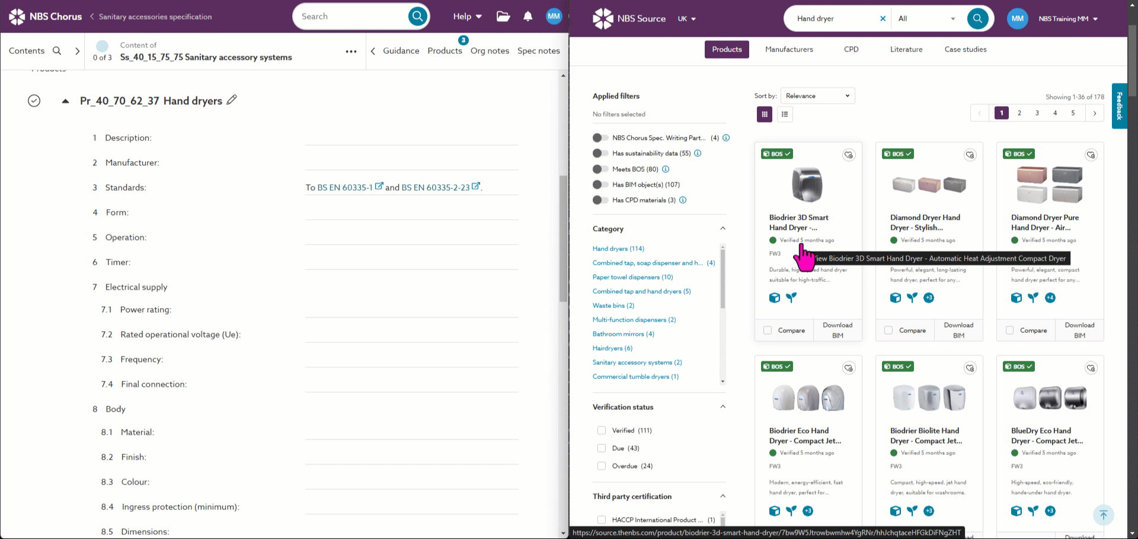This screenshot has height=539, width=1138.
Task: Go to next page of product results
Action: click(x=1095, y=113)
